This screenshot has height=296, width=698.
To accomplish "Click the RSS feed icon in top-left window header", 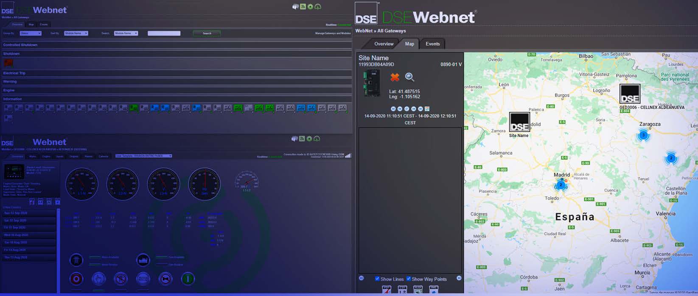I will point(303,7).
